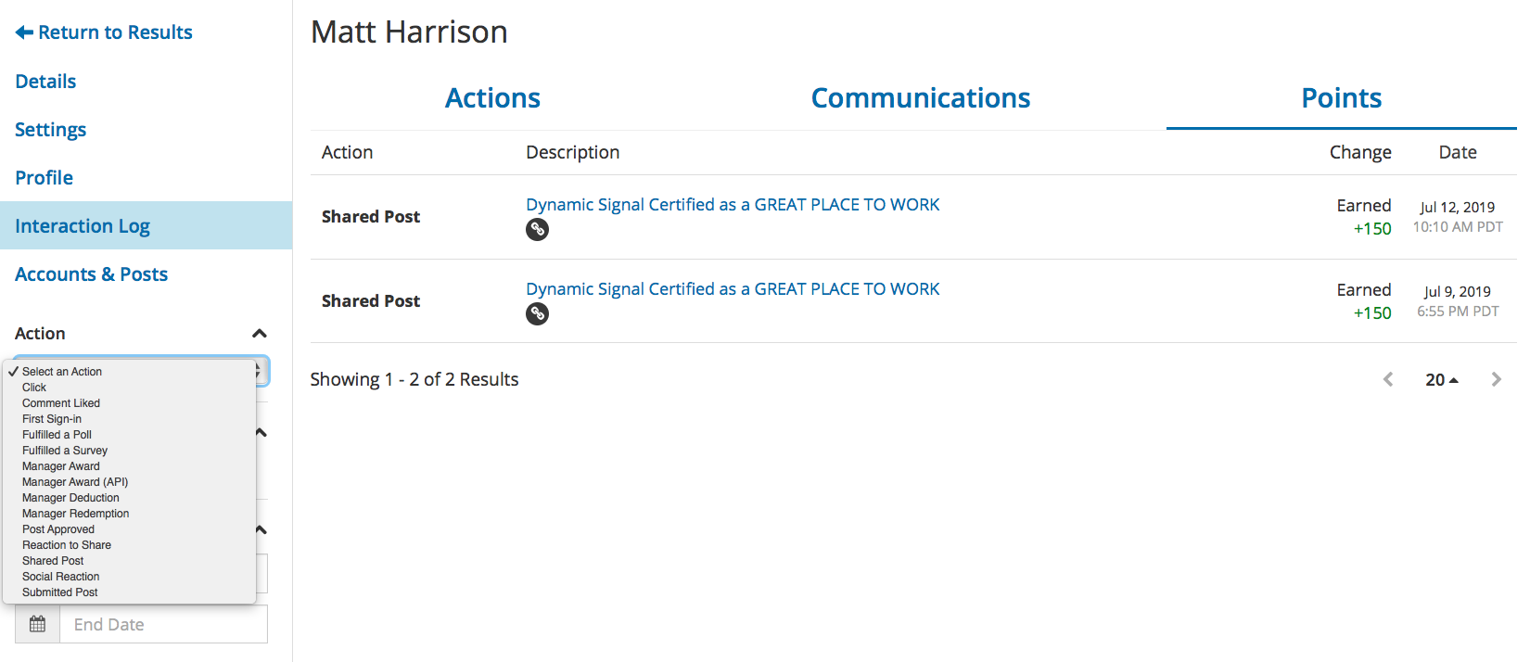Collapse the Action filter section chevron
Screen dimensions: 1530x662
(x=260, y=334)
